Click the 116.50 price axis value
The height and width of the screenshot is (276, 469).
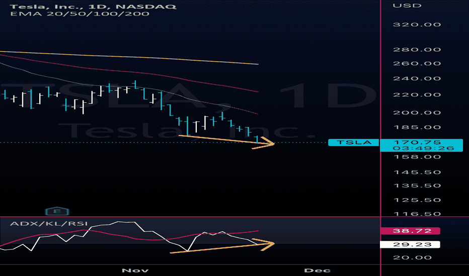point(417,214)
